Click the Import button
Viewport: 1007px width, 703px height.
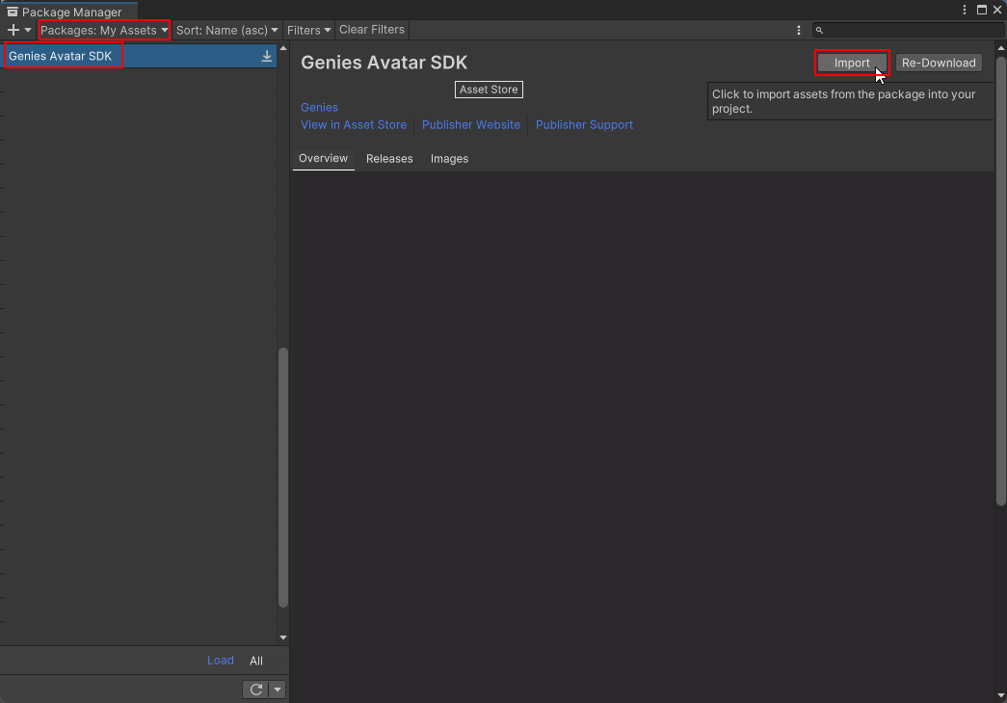coord(852,63)
